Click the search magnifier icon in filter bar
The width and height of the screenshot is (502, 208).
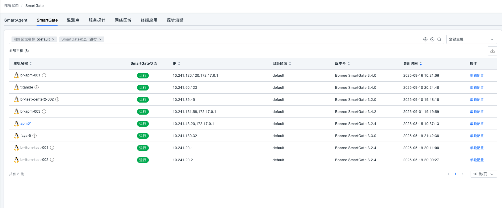pyautogui.click(x=439, y=39)
